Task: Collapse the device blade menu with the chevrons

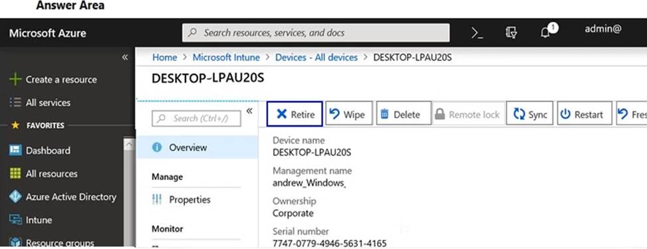Action: point(249,111)
